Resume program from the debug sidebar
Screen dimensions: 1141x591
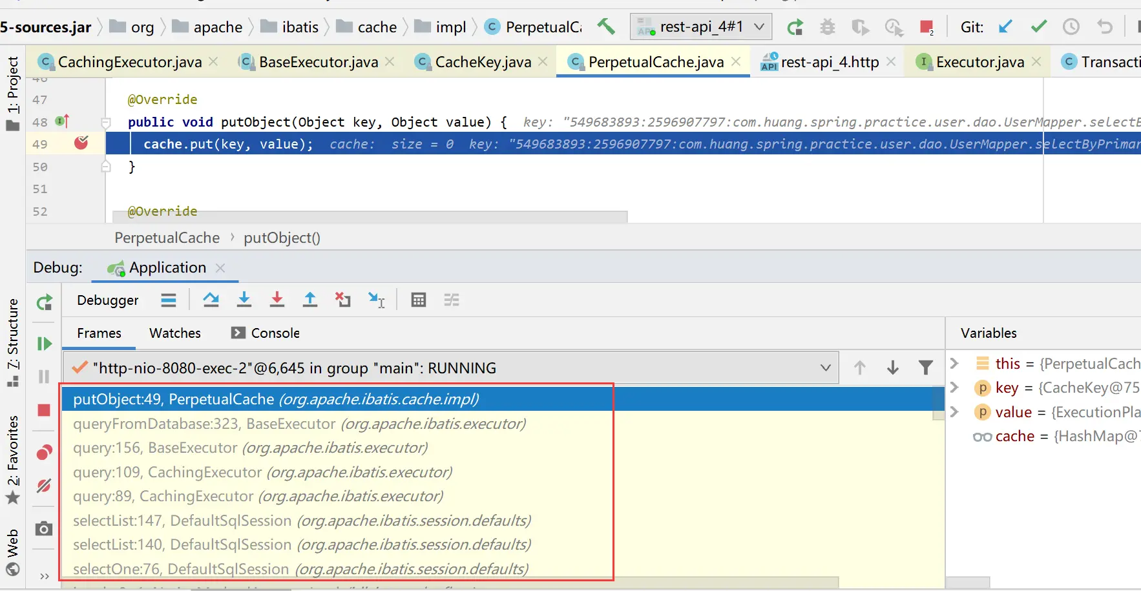[44, 344]
